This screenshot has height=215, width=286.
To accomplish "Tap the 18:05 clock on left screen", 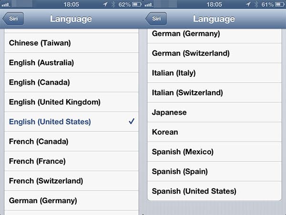I will pos(71,4).
